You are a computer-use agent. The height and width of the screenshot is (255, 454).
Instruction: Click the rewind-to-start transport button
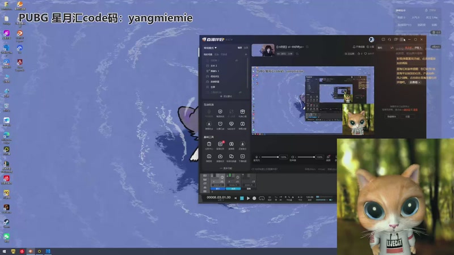click(236, 198)
